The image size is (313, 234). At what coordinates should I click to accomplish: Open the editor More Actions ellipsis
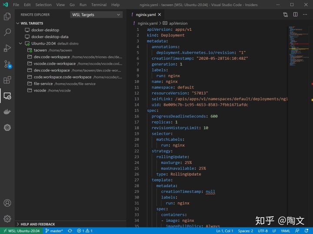coord(305,15)
